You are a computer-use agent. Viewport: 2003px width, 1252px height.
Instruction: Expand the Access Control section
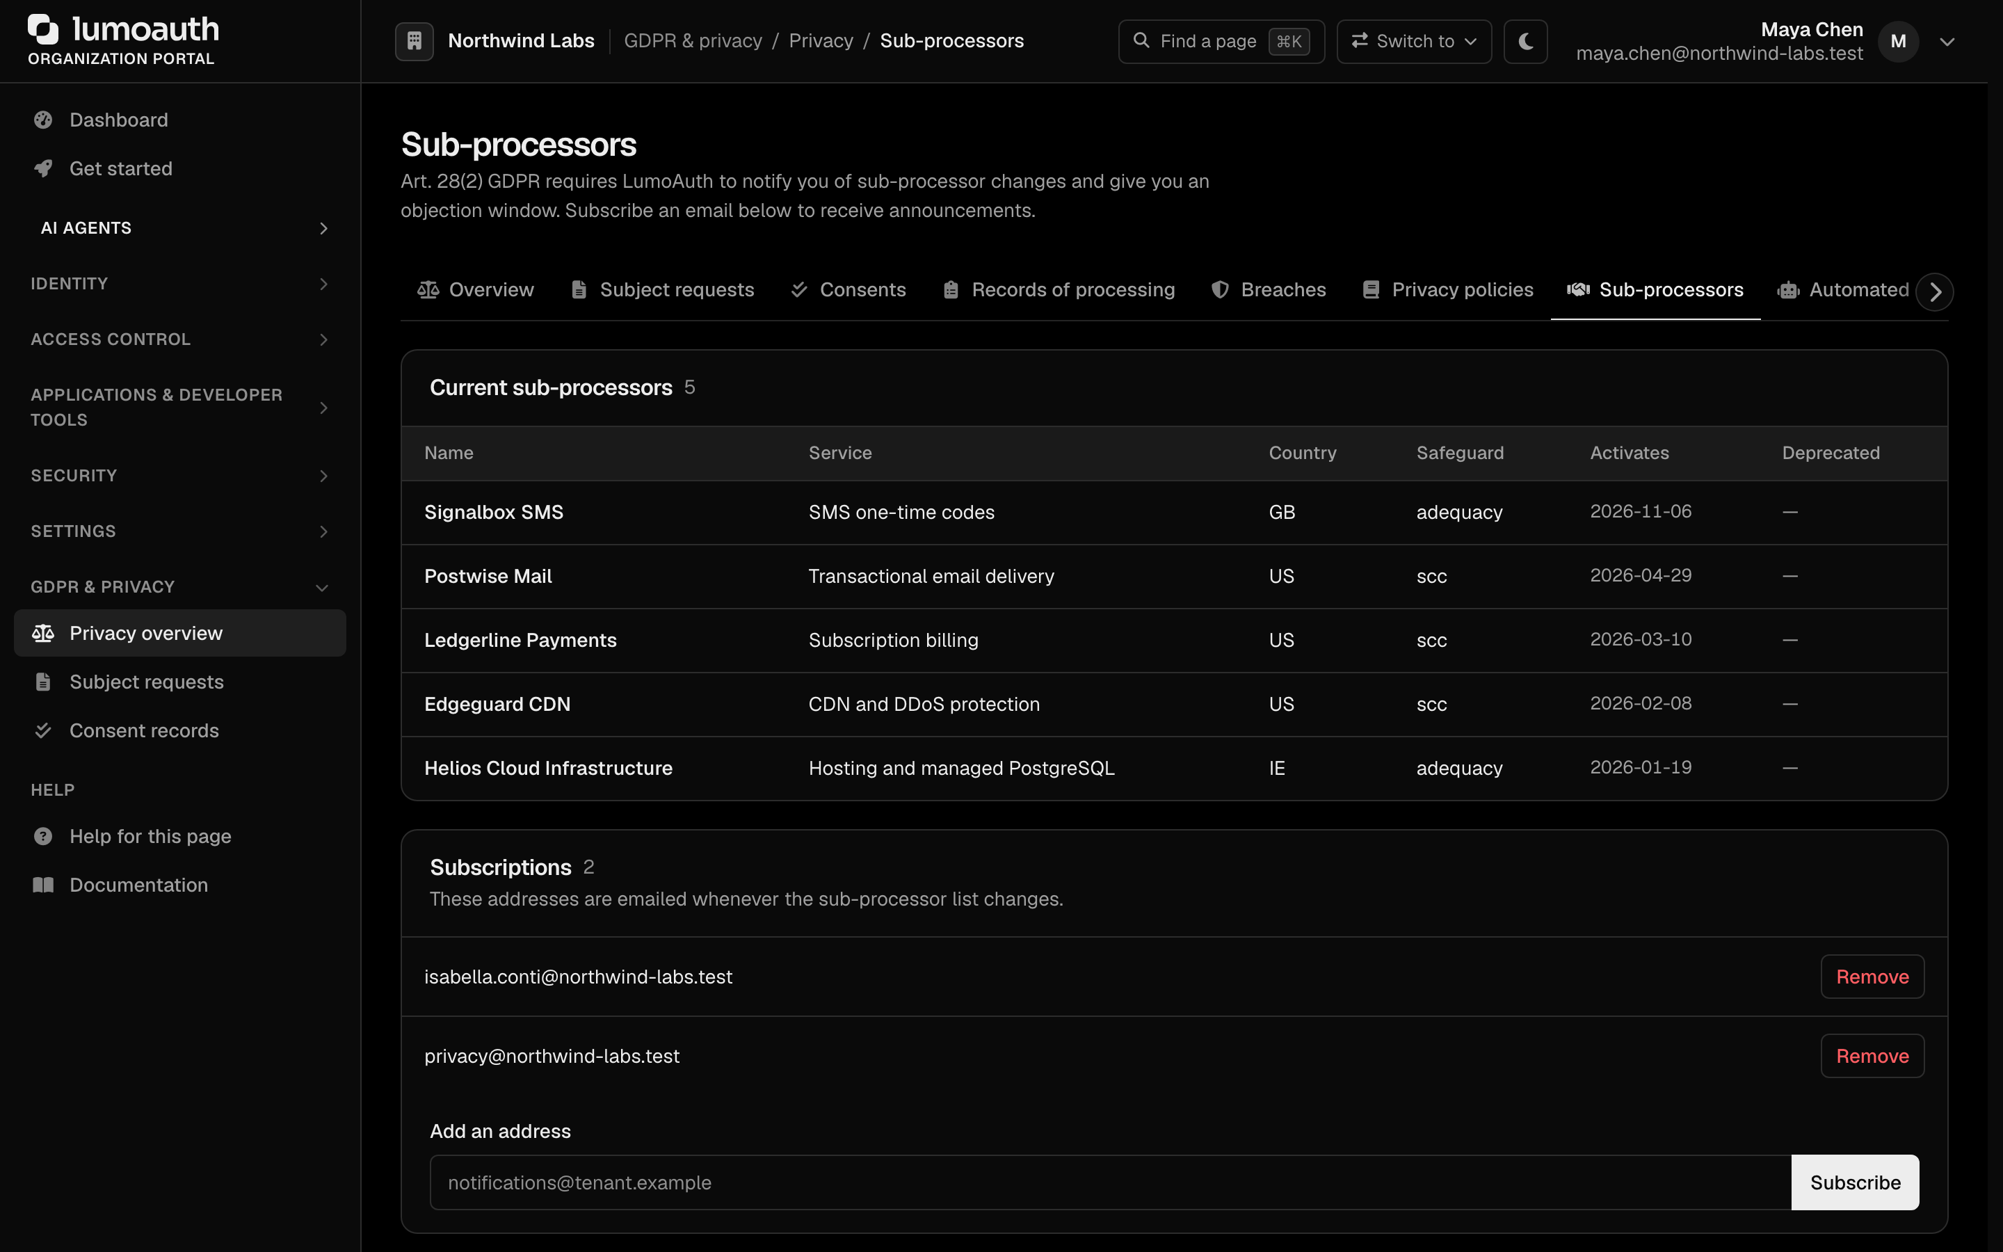[x=180, y=339]
